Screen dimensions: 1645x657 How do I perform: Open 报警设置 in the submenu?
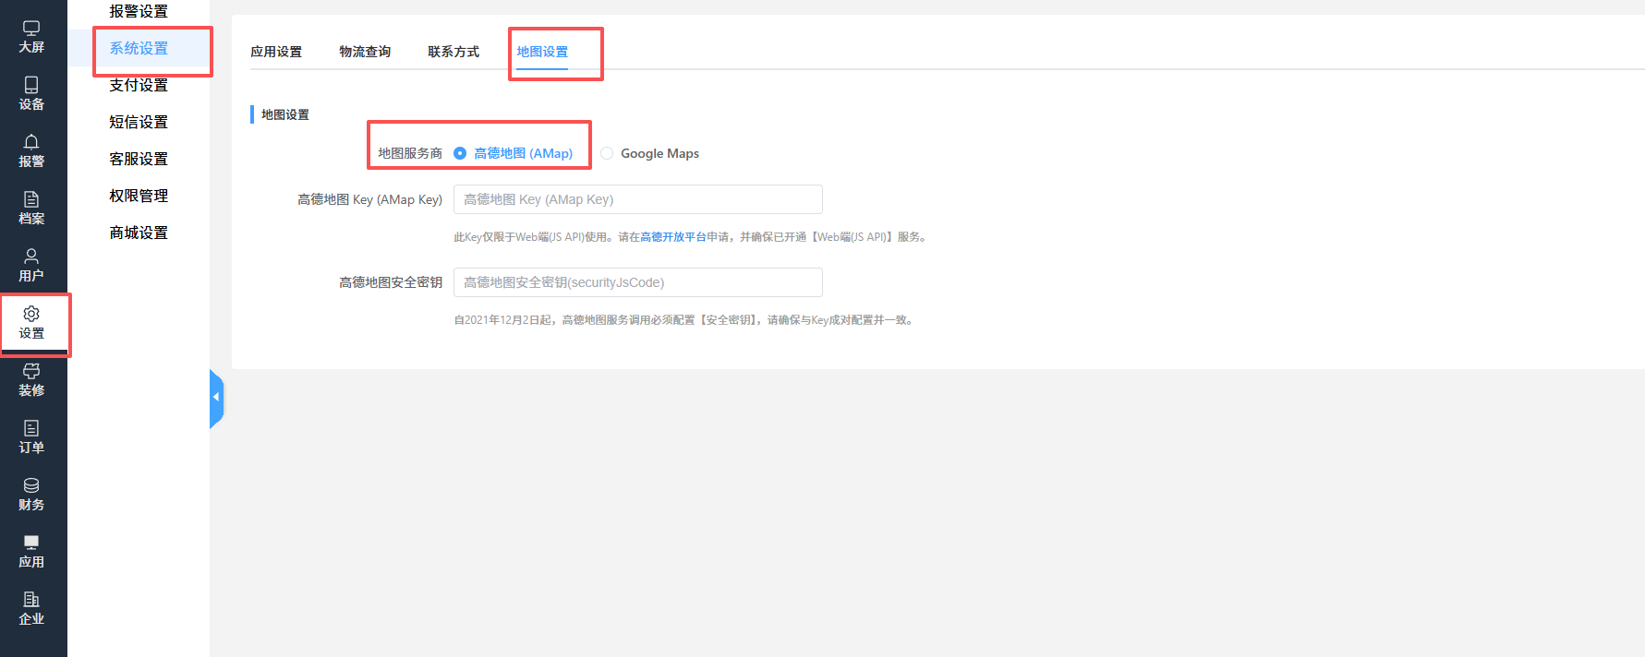click(x=139, y=11)
